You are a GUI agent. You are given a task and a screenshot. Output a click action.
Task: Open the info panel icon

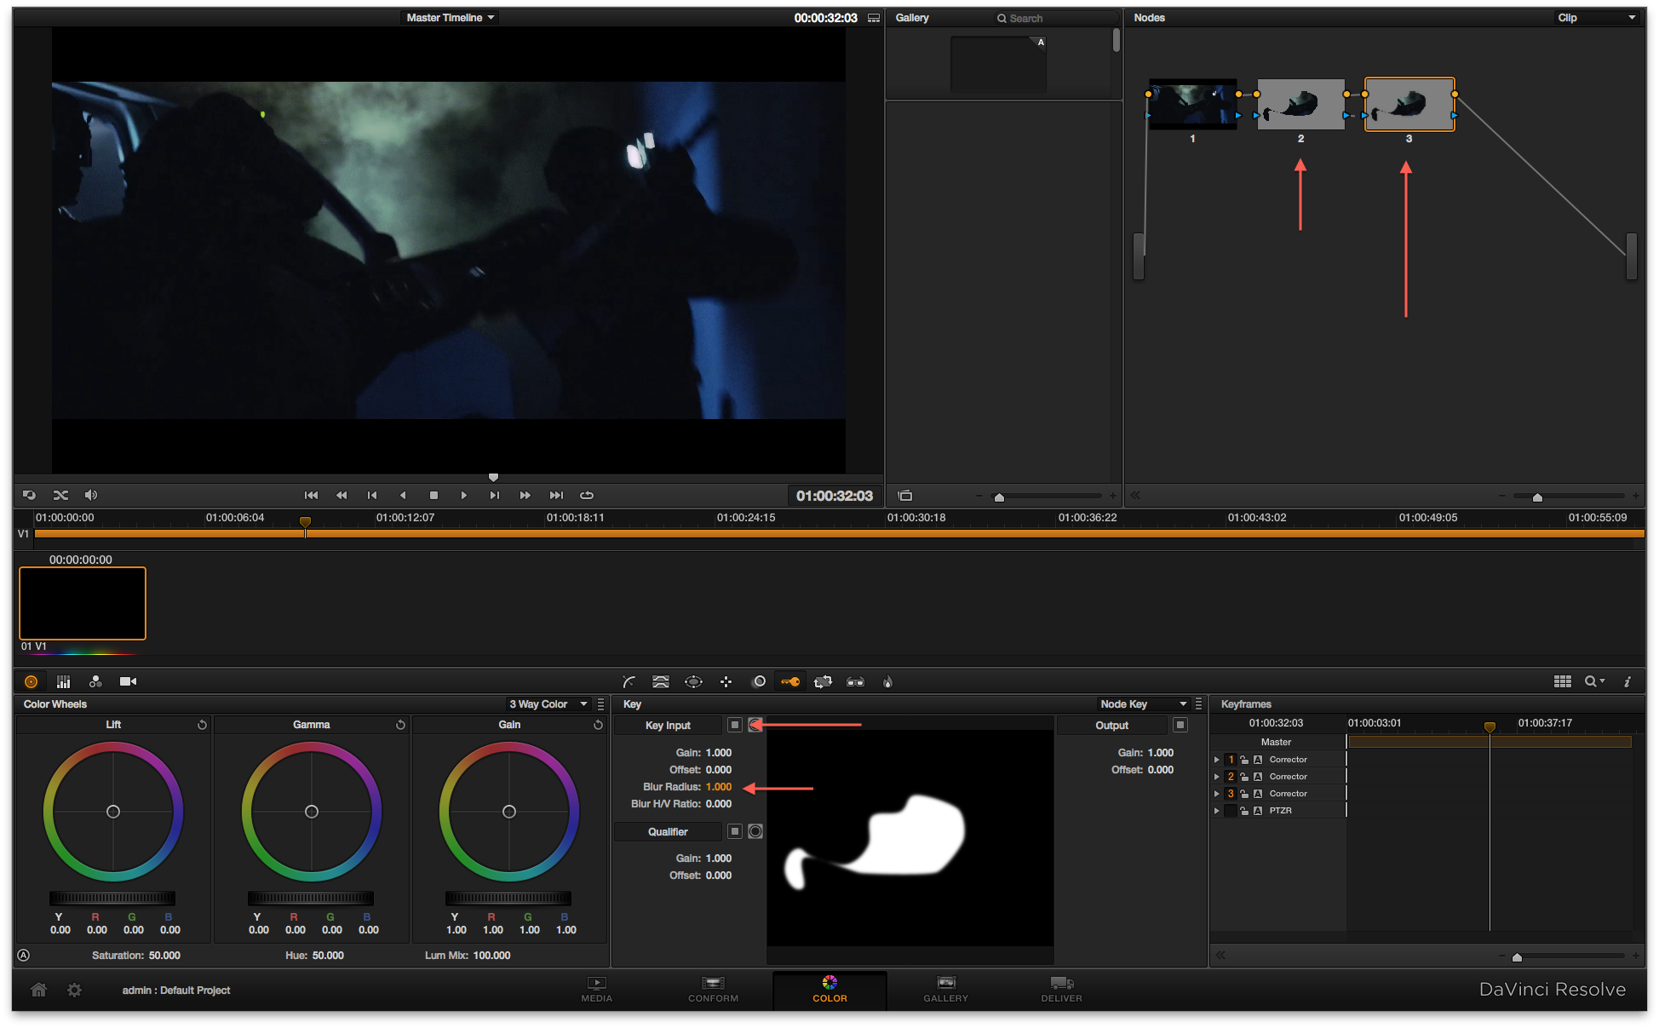(1627, 681)
